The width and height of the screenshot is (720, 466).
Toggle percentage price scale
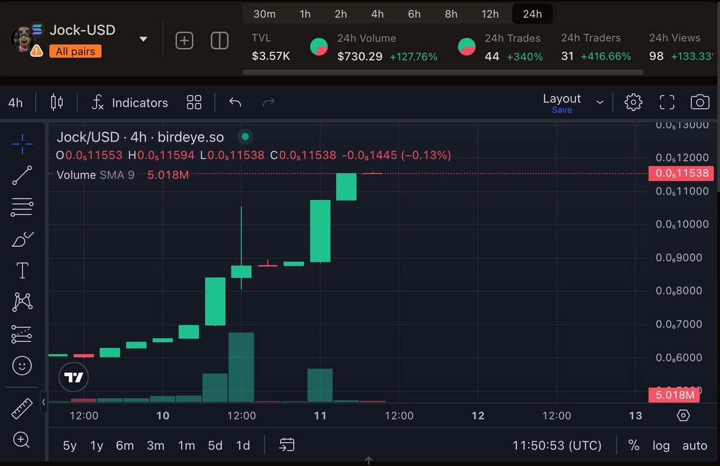pyautogui.click(x=634, y=446)
